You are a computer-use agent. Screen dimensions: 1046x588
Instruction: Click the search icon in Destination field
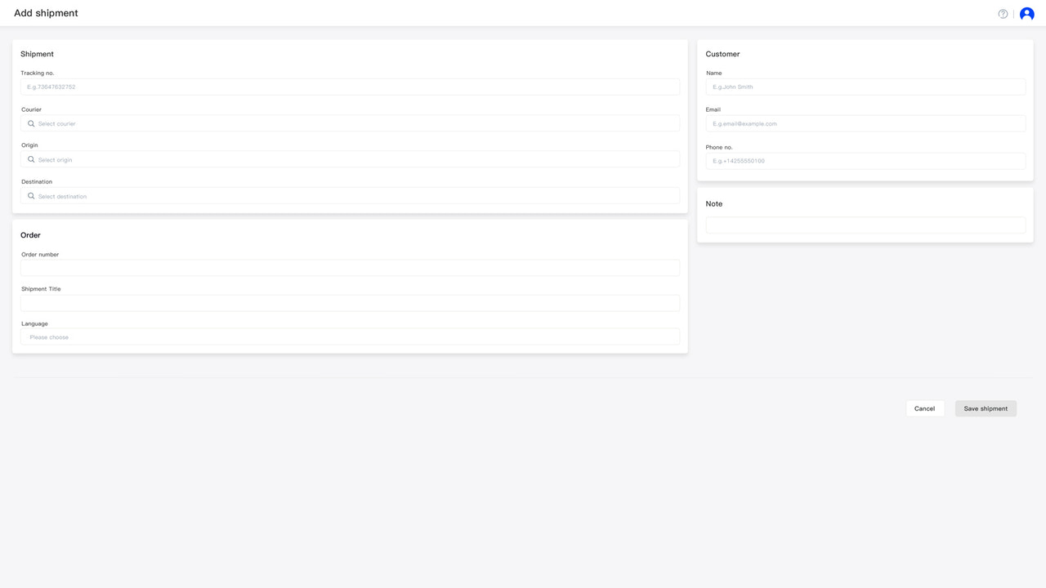pyautogui.click(x=31, y=196)
